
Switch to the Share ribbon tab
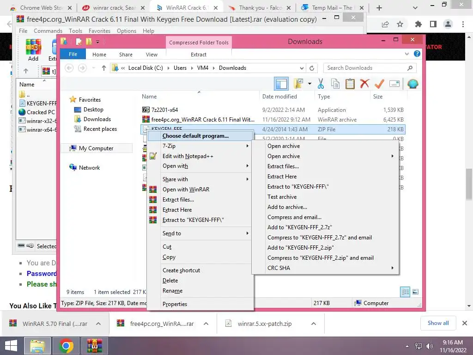(126, 55)
